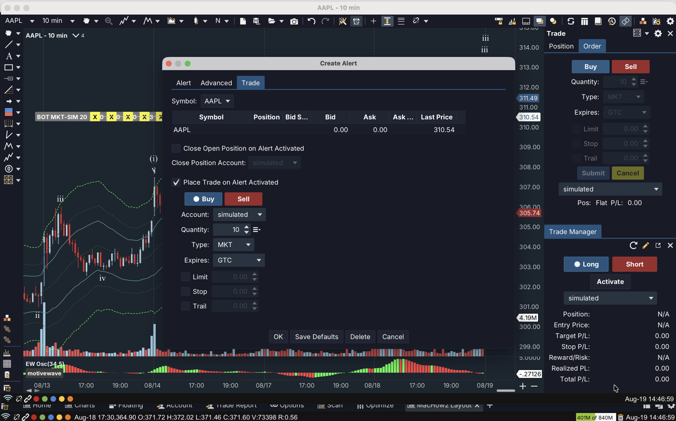This screenshot has width=676, height=421.
Task: Select the rectangle shape tool
Action: 9,67
